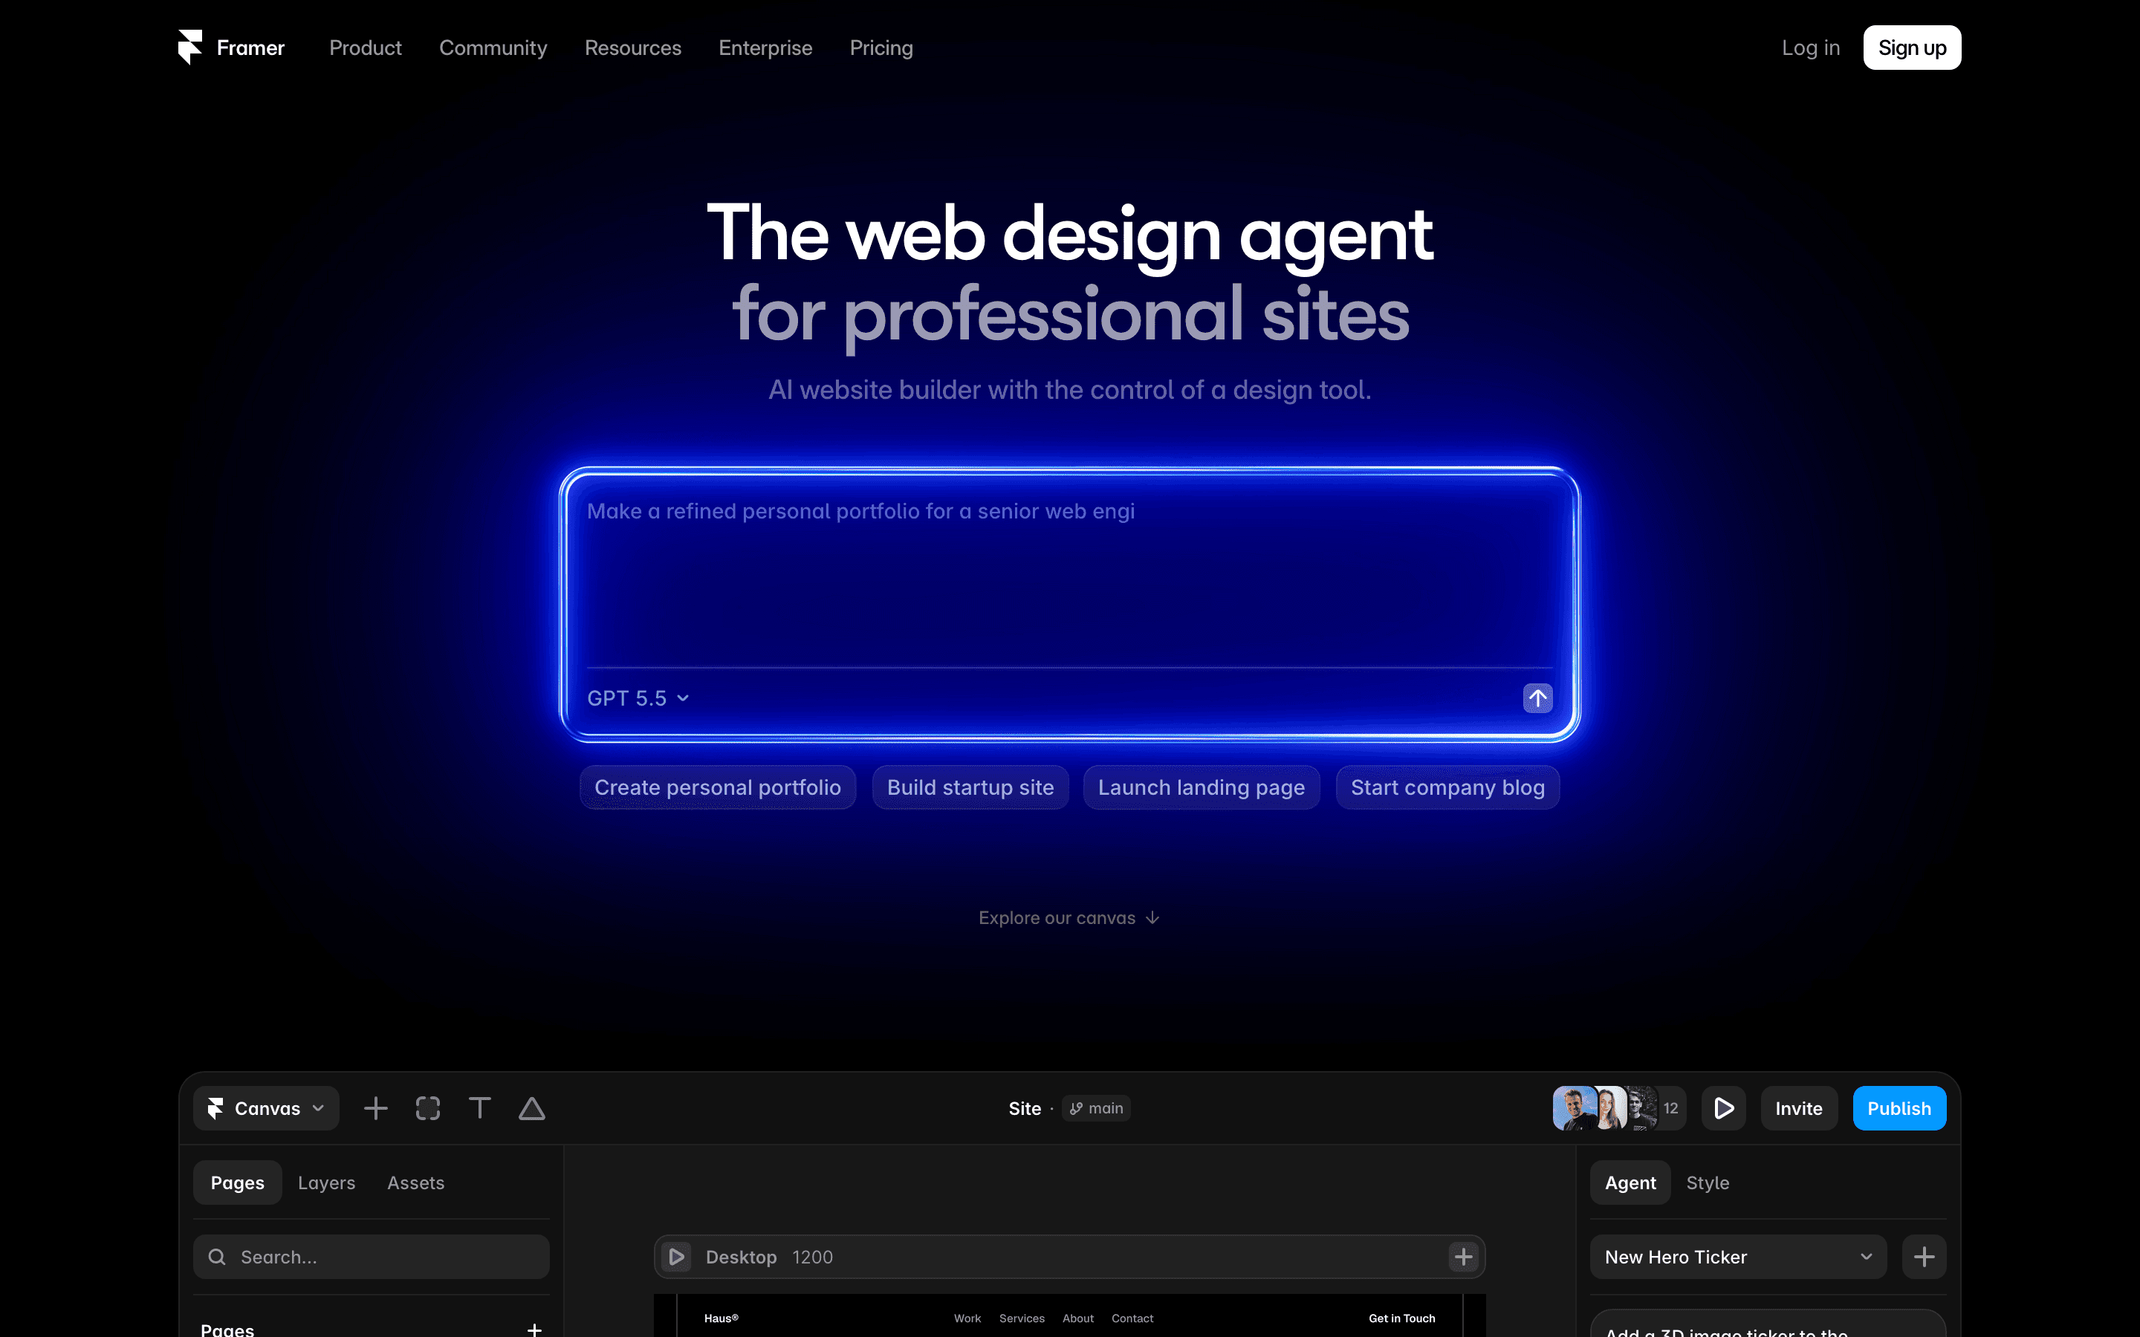
Task: Open the Community menu
Action: (x=493, y=48)
